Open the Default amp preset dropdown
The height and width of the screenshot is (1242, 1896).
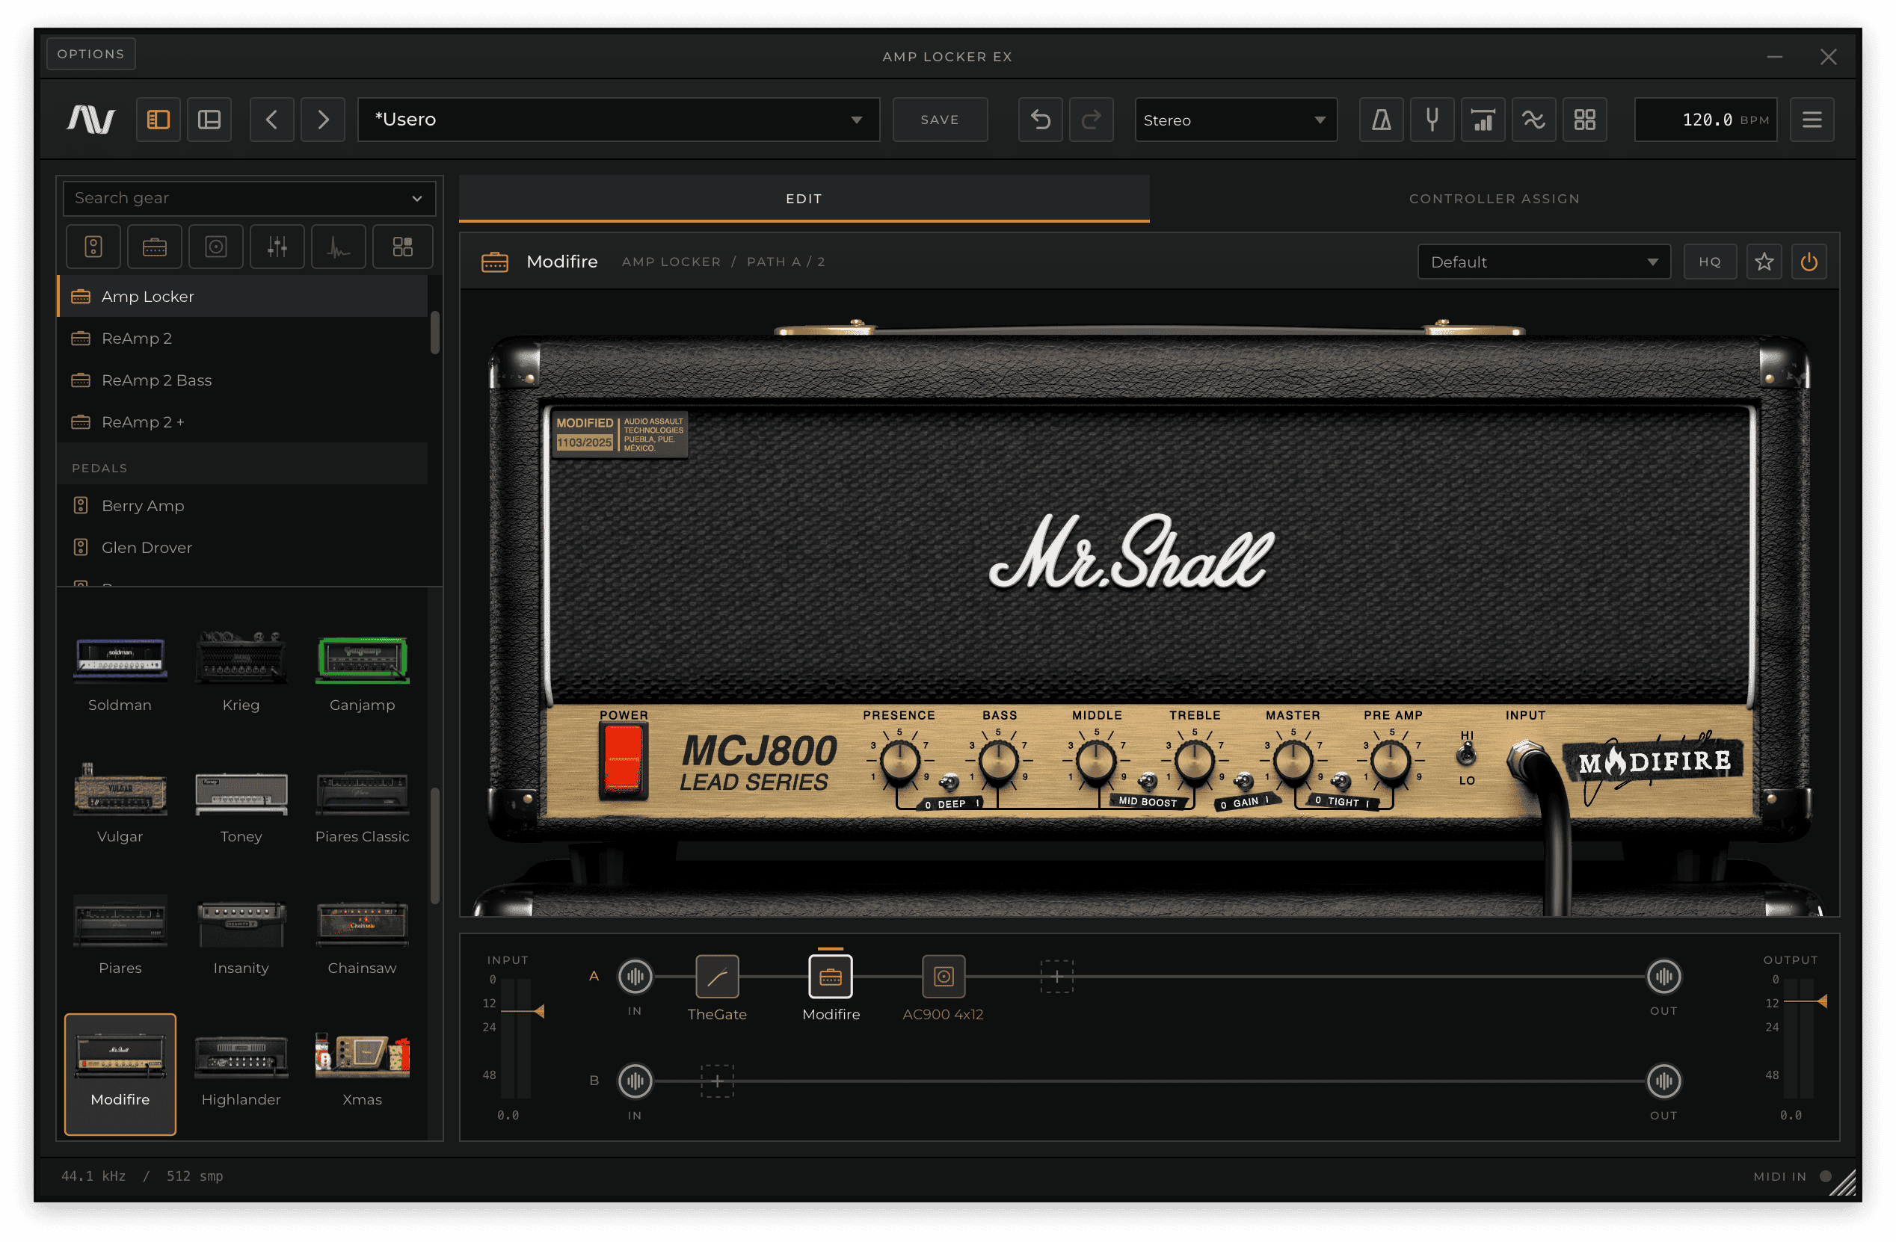[1544, 262]
